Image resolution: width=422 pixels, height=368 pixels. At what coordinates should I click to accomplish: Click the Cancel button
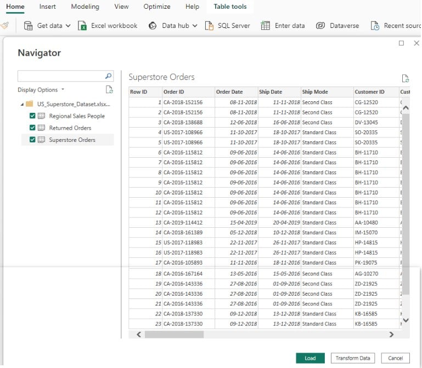[395, 358]
